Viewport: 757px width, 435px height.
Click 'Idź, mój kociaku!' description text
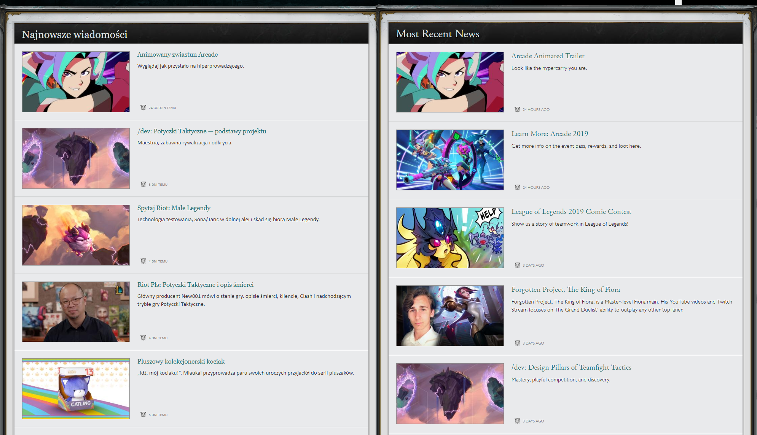[x=245, y=373]
